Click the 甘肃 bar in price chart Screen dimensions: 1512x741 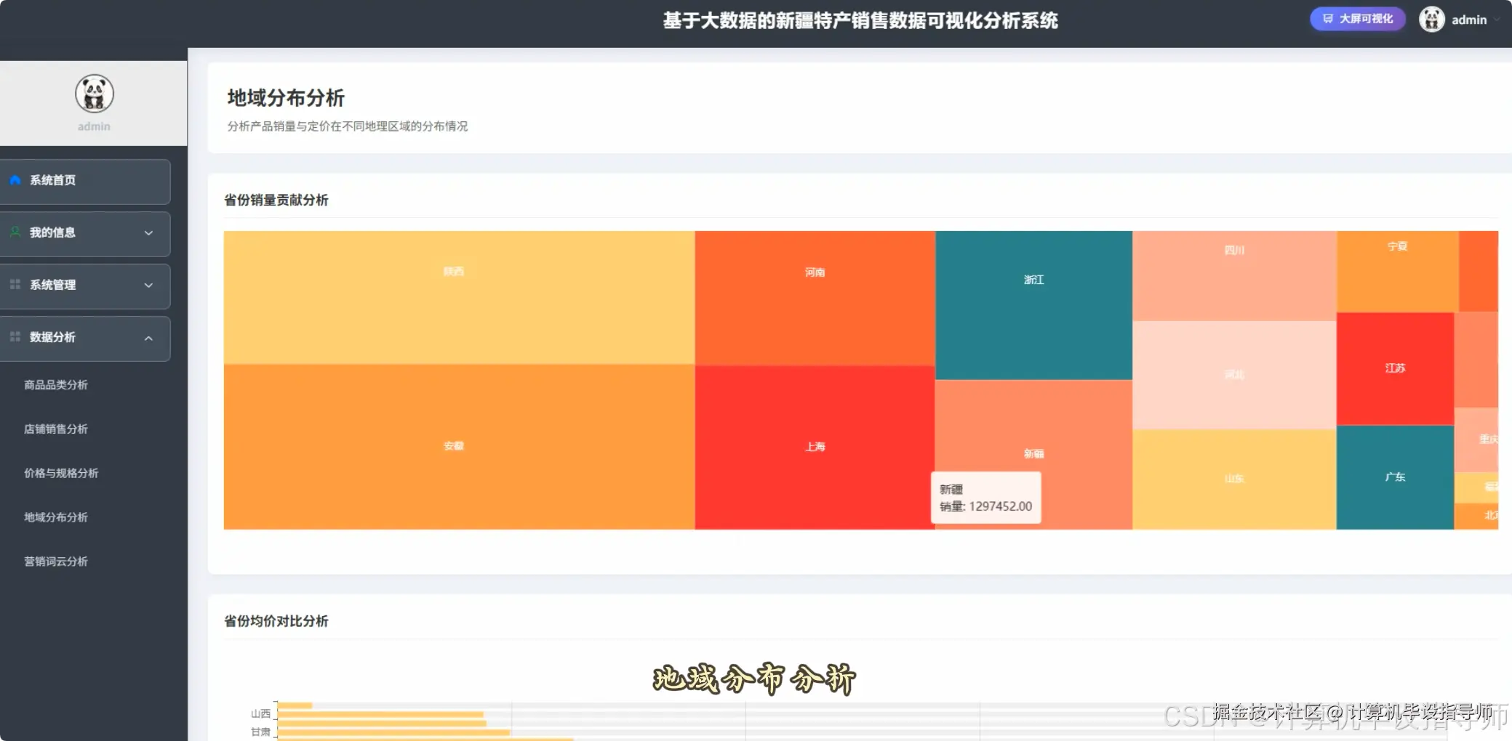393,732
